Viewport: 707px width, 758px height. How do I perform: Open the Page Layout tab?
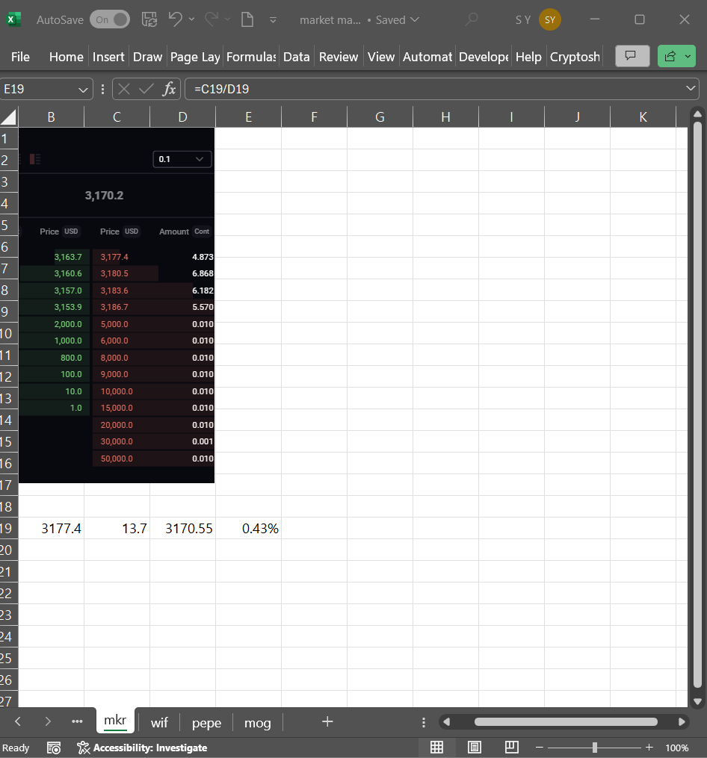click(195, 57)
